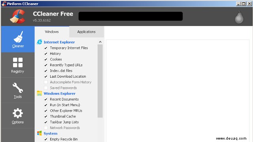Uncheck the History checkbox

tap(46, 54)
